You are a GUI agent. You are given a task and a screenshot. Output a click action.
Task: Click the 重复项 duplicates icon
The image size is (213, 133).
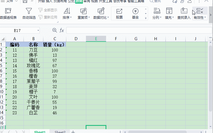click(83, 11)
